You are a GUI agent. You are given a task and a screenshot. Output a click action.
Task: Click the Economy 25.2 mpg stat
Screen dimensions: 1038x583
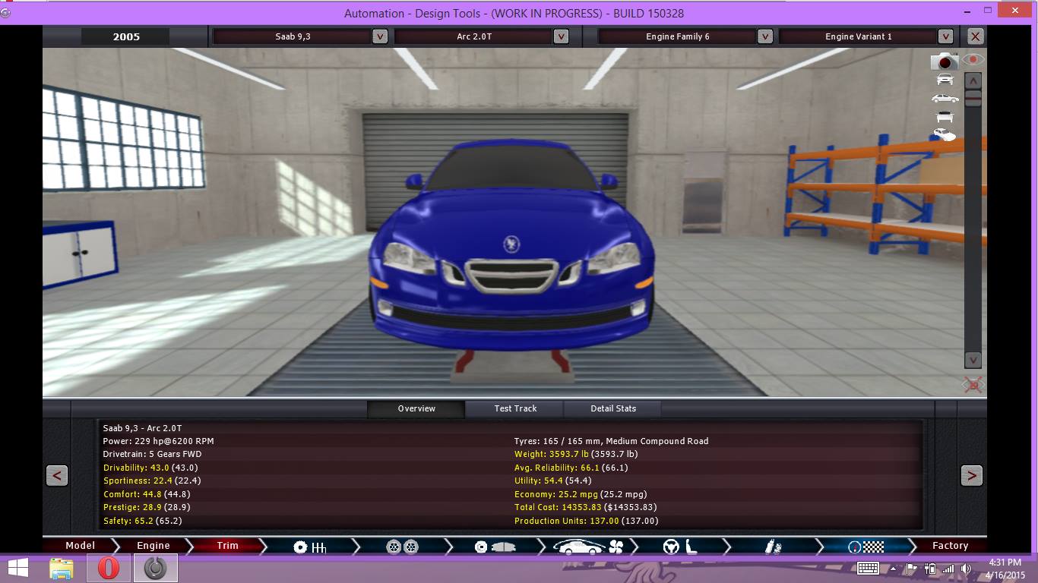pos(581,494)
